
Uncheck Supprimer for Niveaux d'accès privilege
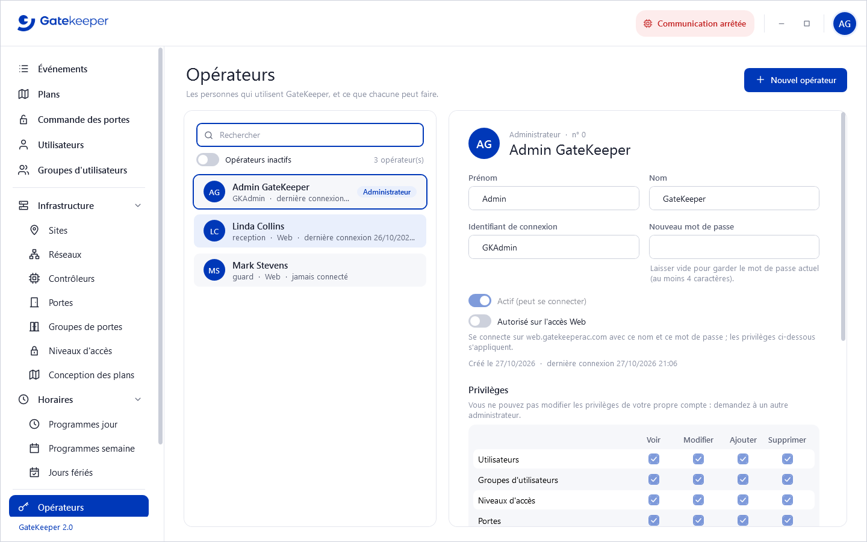[788, 500]
